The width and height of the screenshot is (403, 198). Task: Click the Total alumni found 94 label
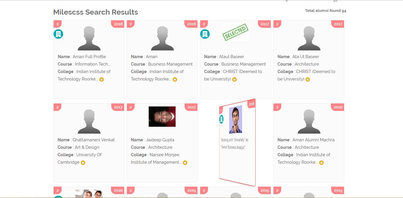[x=326, y=11]
